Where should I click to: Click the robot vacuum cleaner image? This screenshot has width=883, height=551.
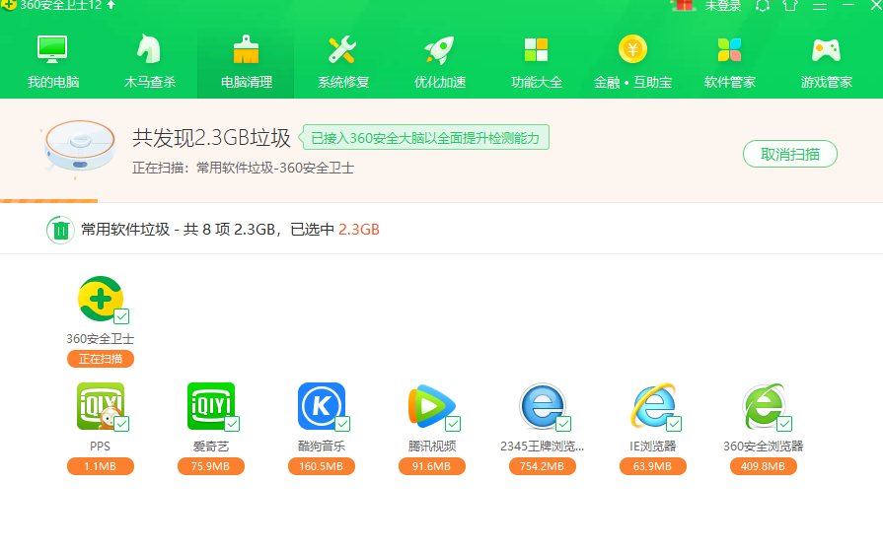[x=79, y=148]
